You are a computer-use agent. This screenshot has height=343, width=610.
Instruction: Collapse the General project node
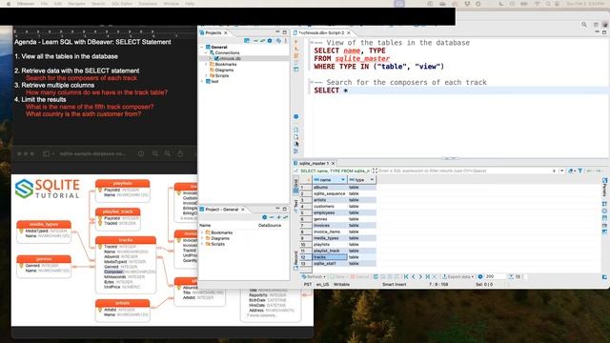tap(202, 47)
